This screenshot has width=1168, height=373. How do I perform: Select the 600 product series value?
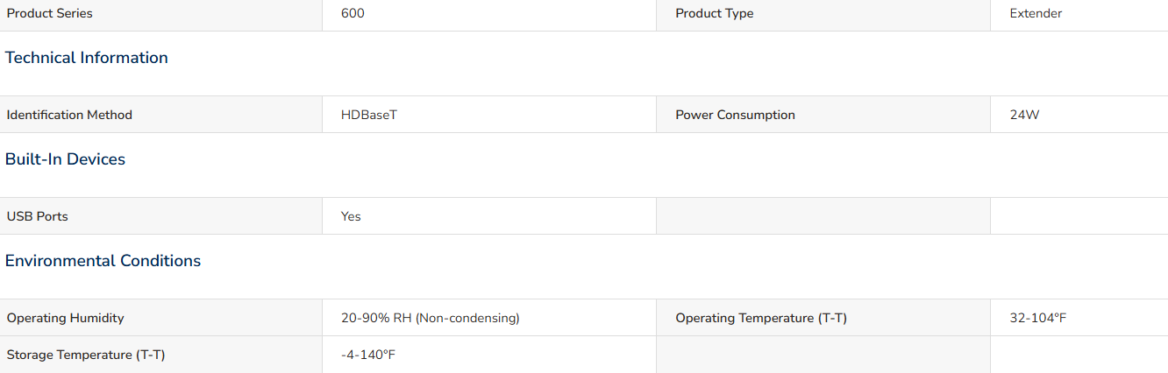(353, 14)
